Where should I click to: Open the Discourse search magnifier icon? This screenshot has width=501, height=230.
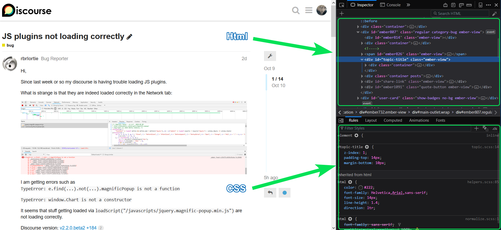pyautogui.click(x=296, y=10)
